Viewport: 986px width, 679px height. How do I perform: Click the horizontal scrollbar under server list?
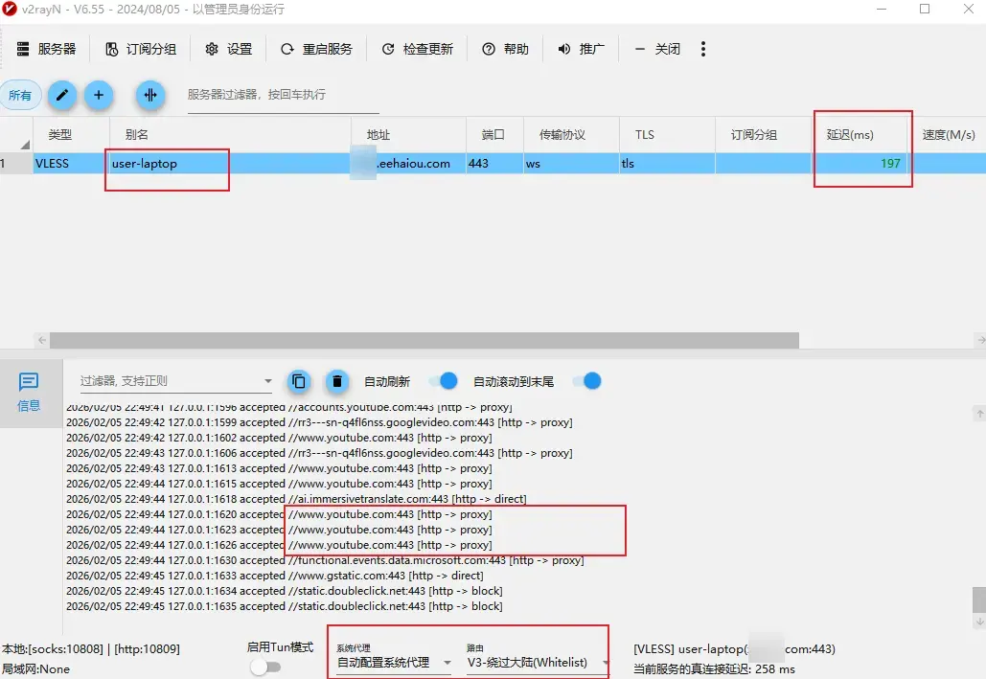422,340
